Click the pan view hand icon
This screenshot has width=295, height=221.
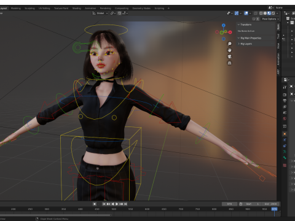pos(229,50)
